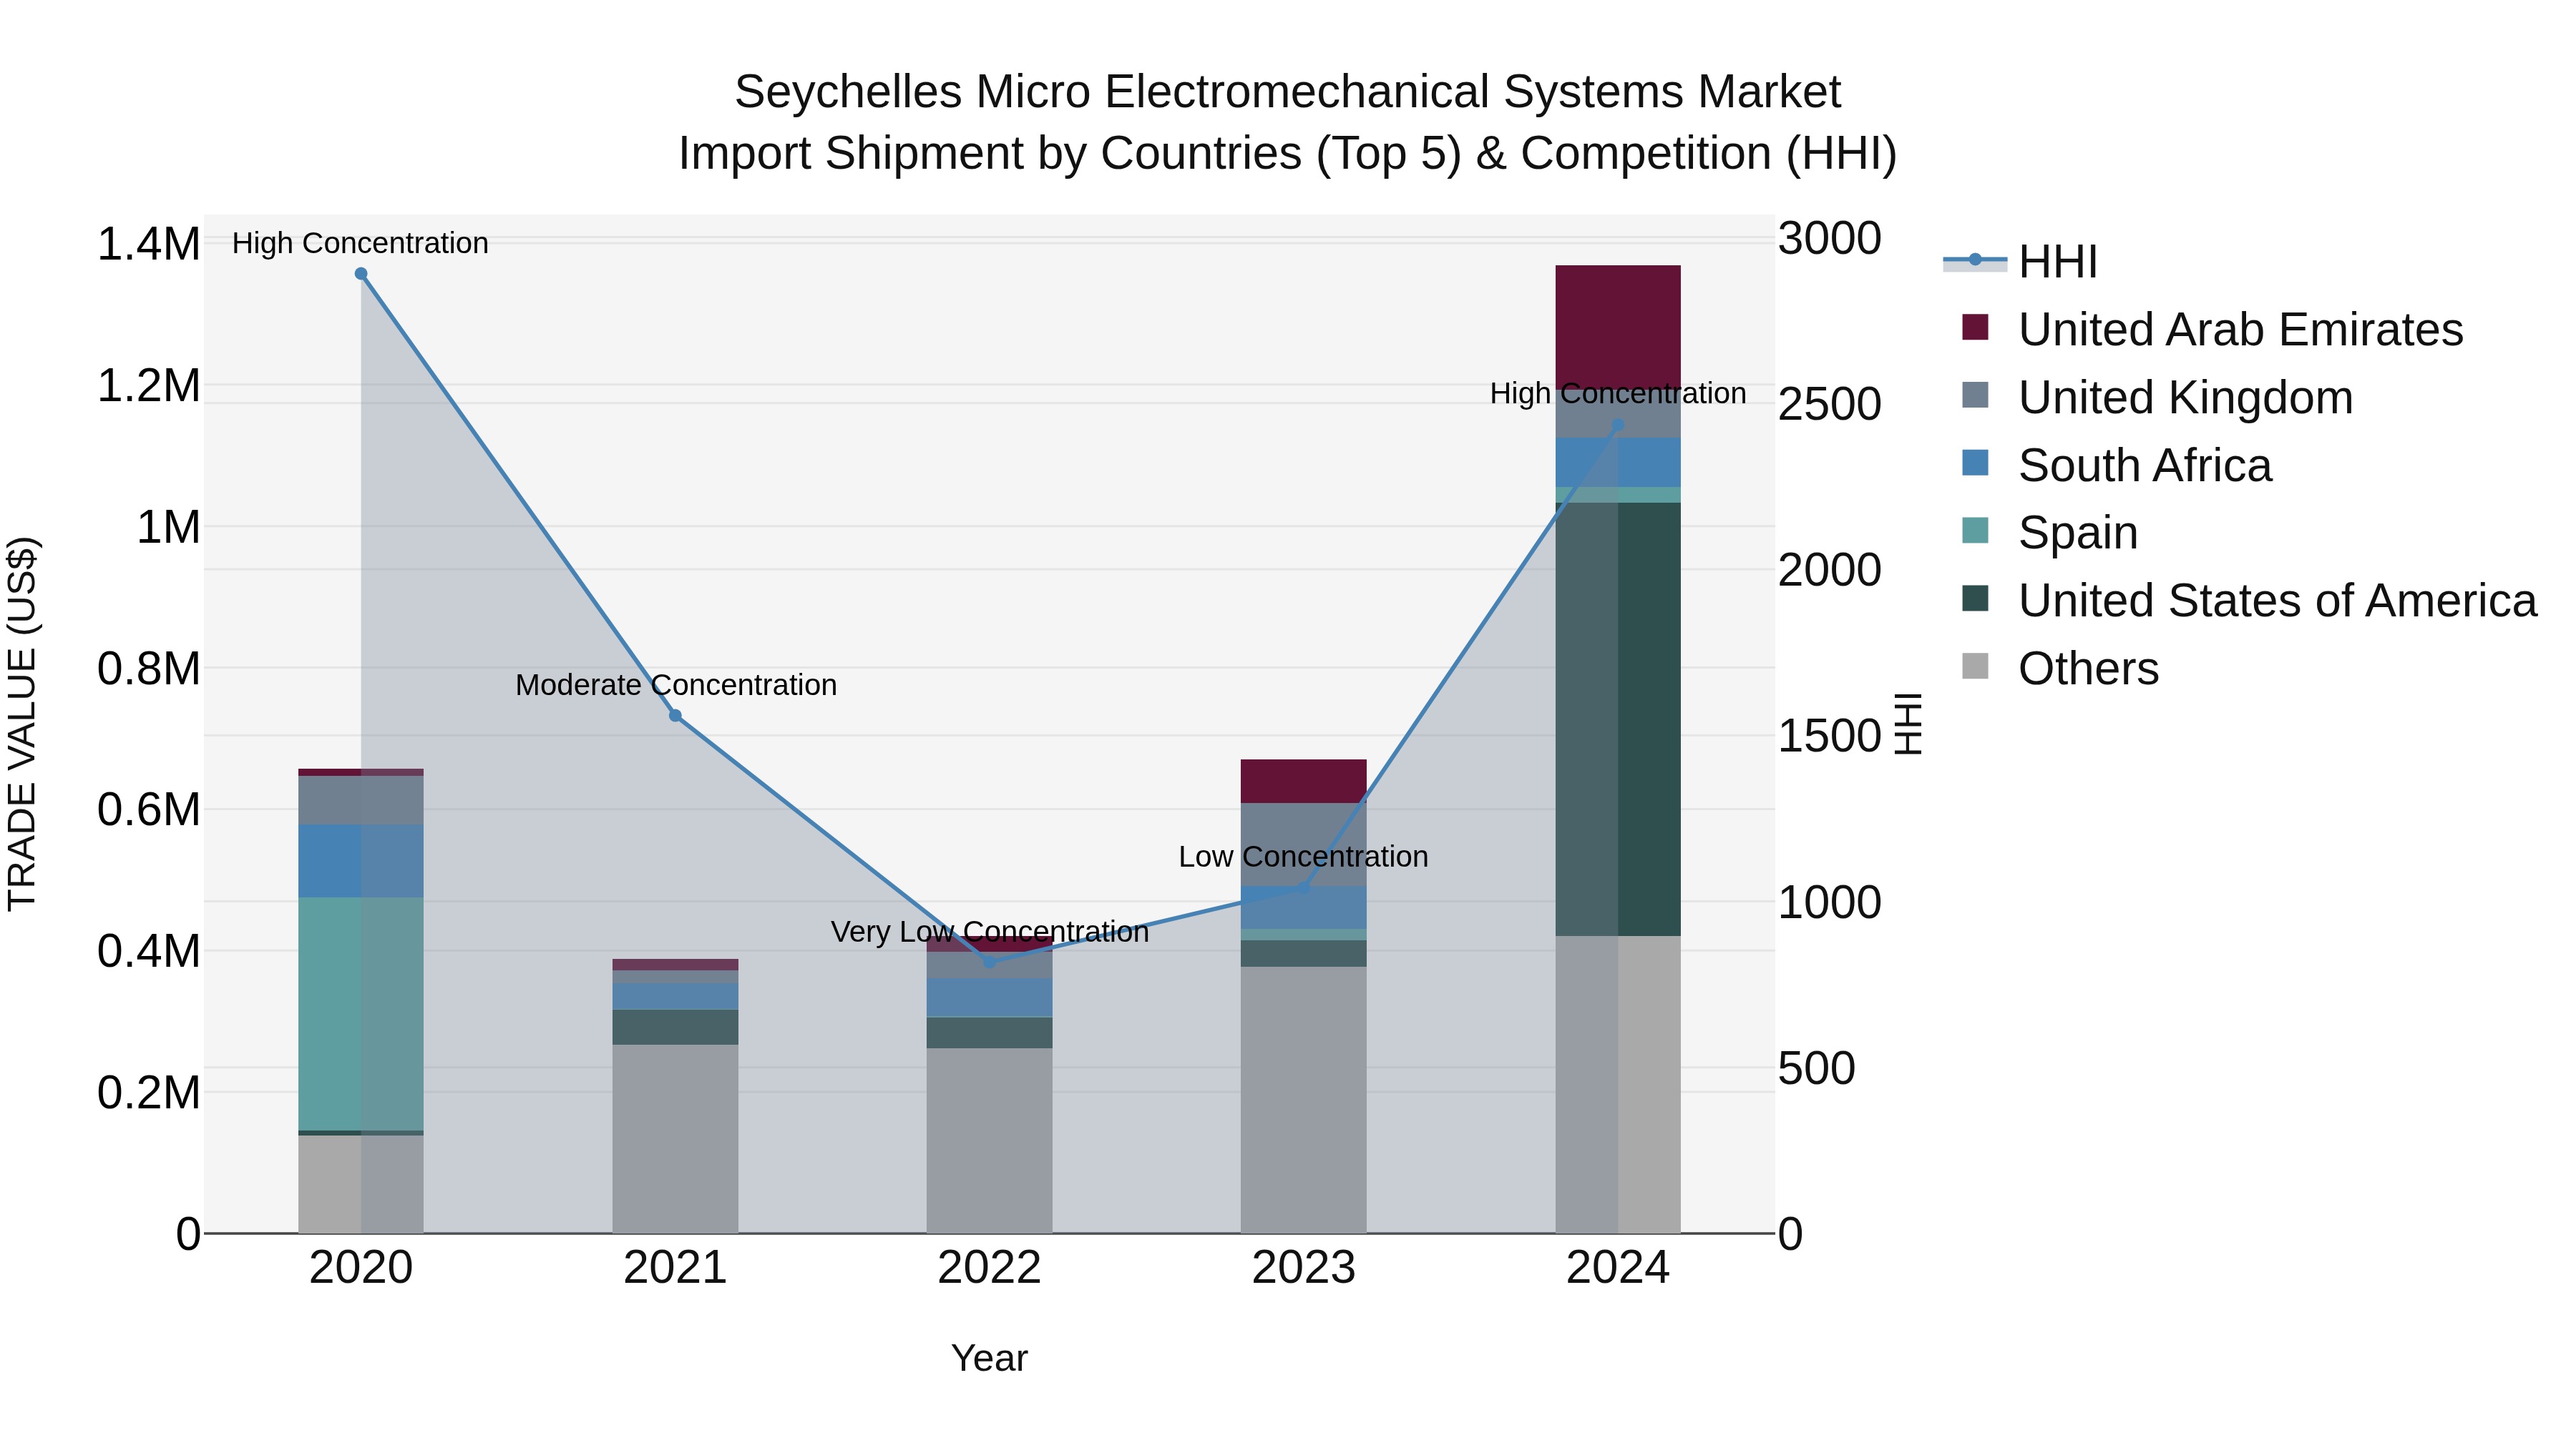Click the United Kingdom segment in 2023 bar
Image resolution: width=2576 pixels, height=1448 pixels.
tap(1303, 844)
